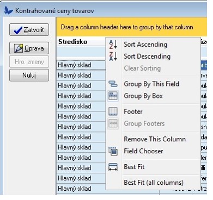Click the Field Chooser icon
This screenshot has width=213, height=200.
coord(113,151)
